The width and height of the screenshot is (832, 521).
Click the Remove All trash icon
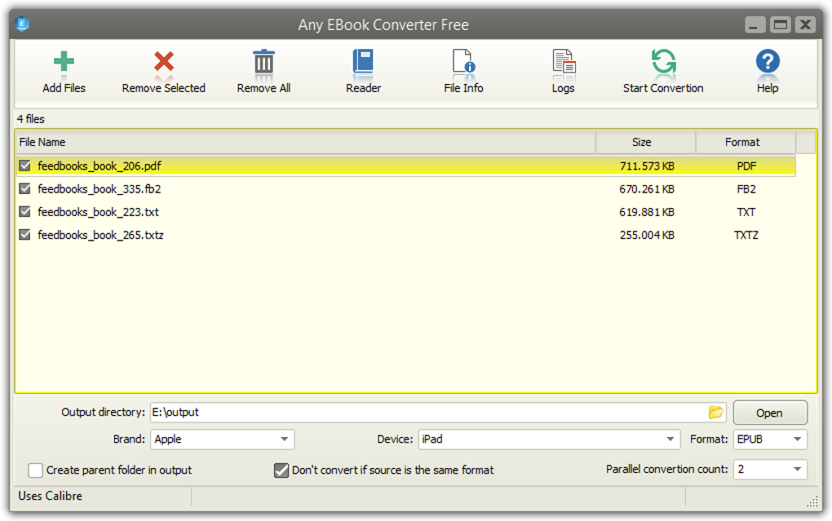pos(263,61)
